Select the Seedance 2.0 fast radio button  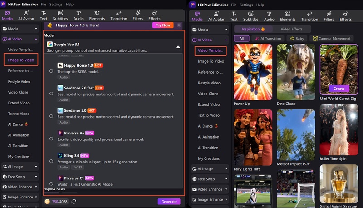[x=51, y=94]
